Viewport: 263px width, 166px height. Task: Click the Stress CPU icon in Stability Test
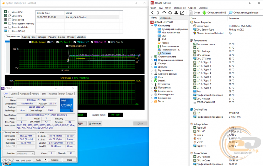coord(6,12)
